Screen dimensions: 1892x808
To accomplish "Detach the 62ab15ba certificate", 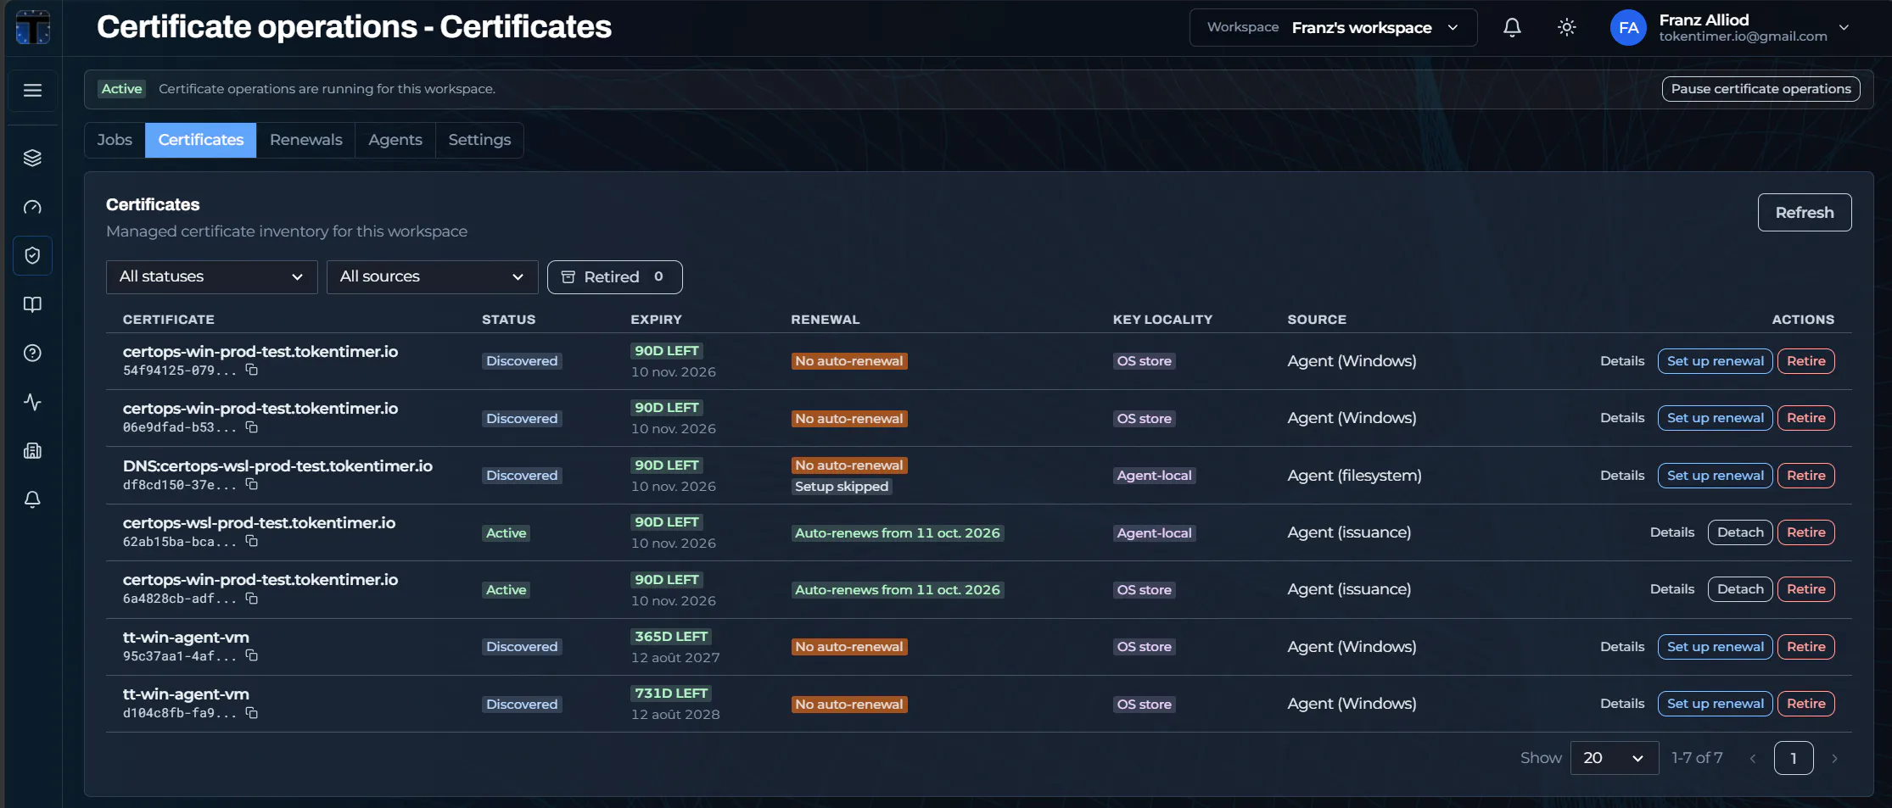I will tap(1740, 532).
